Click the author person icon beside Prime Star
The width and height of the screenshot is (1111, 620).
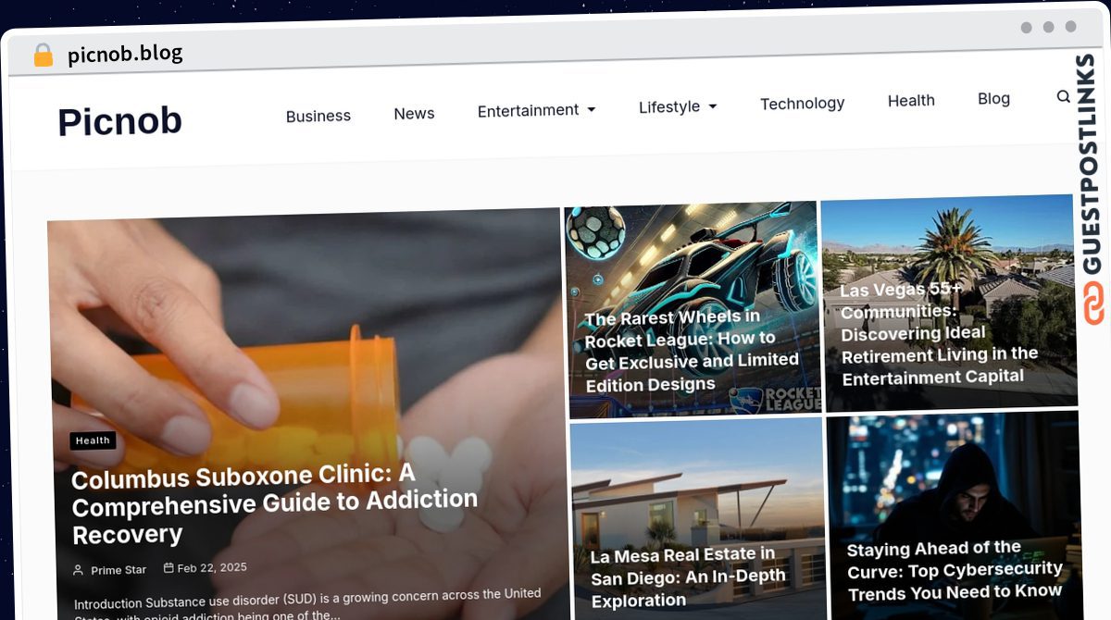(78, 571)
